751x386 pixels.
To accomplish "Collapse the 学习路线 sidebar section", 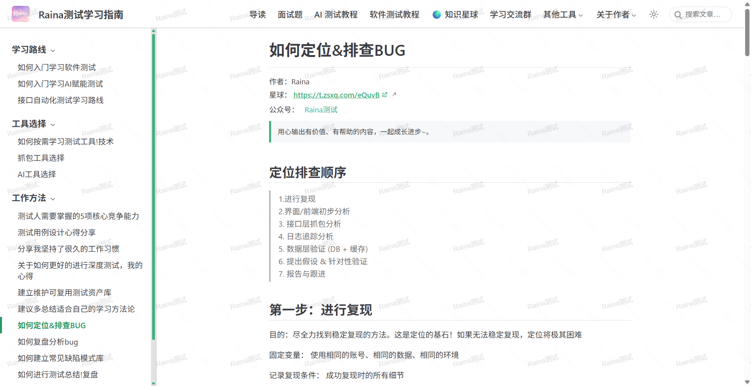I will pyautogui.click(x=34, y=50).
